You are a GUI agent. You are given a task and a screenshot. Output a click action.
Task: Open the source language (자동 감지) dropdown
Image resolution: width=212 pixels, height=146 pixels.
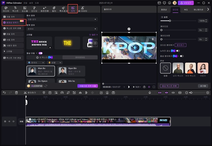pos(62,19)
